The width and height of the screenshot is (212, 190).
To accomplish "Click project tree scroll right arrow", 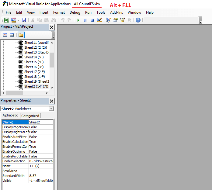I will click(47, 93).
